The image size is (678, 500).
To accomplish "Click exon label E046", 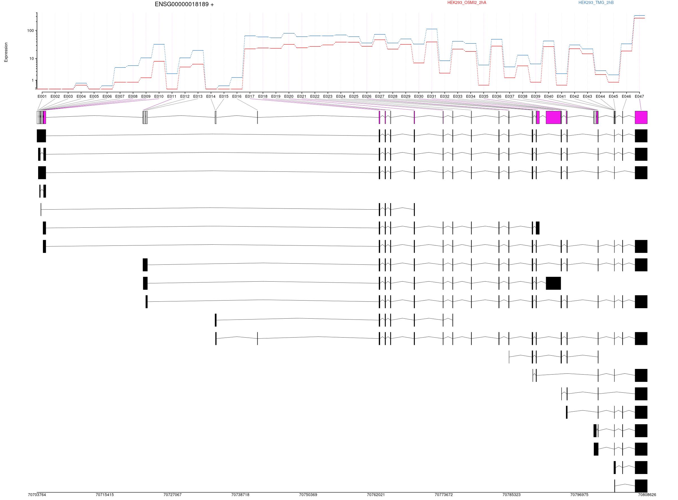I will pyautogui.click(x=627, y=97).
